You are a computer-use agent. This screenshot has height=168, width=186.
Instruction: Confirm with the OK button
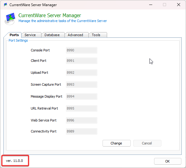coord(168,161)
